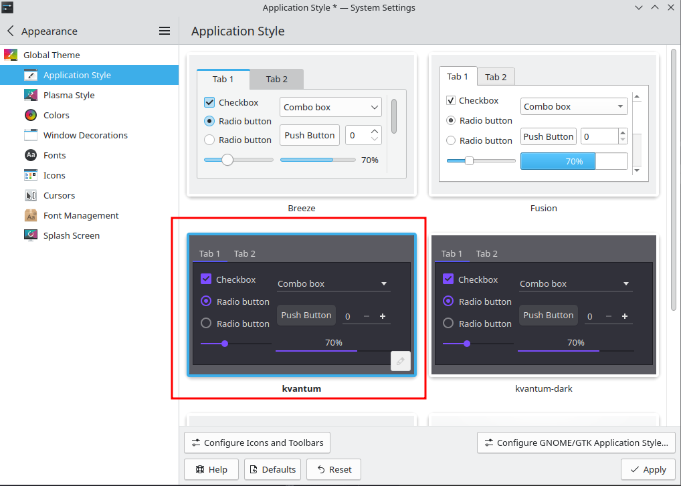Image resolution: width=681 pixels, height=486 pixels.
Task: Increase the spinbox value in Breeze preview
Action: click(375, 131)
